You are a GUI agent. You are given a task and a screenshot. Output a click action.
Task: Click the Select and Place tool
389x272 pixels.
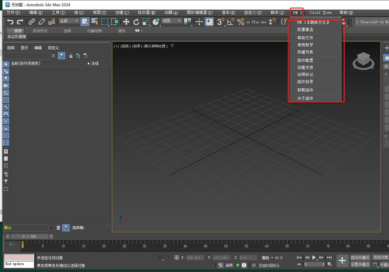click(x=156, y=22)
